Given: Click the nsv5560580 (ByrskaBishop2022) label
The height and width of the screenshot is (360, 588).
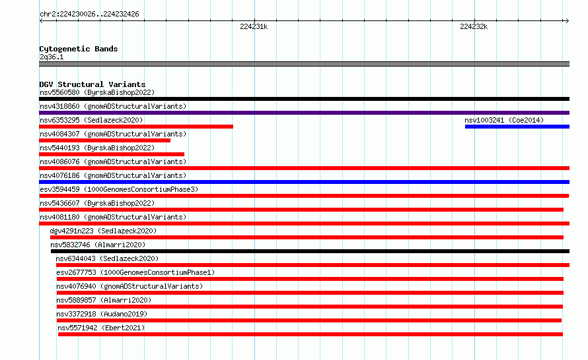Looking at the screenshot, I should (97, 92).
